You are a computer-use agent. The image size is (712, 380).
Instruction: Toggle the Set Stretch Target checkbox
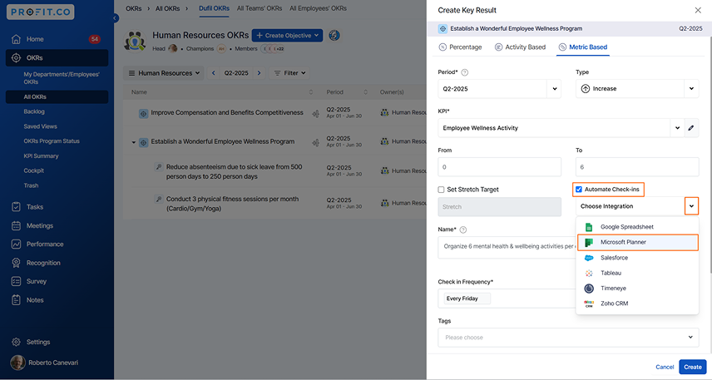pyautogui.click(x=441, y=190)
